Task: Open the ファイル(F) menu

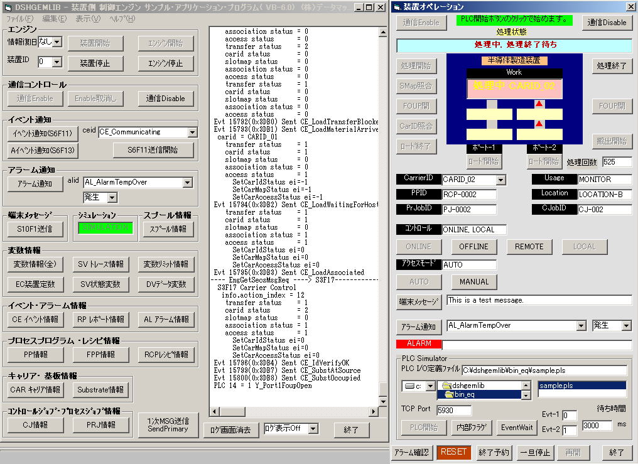Action: pyautogui.click(x=19, y=19)
